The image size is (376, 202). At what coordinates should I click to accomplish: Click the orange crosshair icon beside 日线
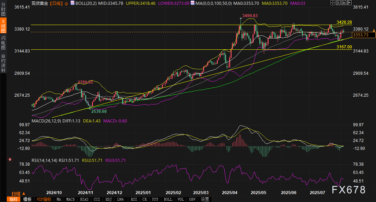pos(66,3)
